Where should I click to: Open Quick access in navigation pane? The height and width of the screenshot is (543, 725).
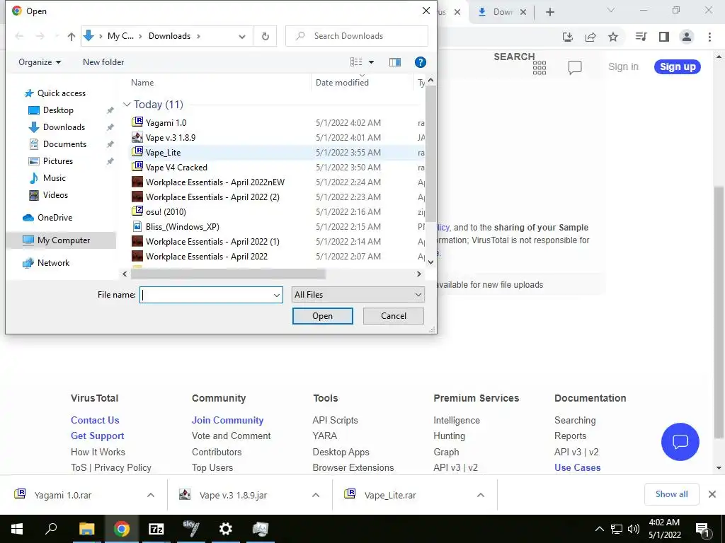click(x=62, y=93)
